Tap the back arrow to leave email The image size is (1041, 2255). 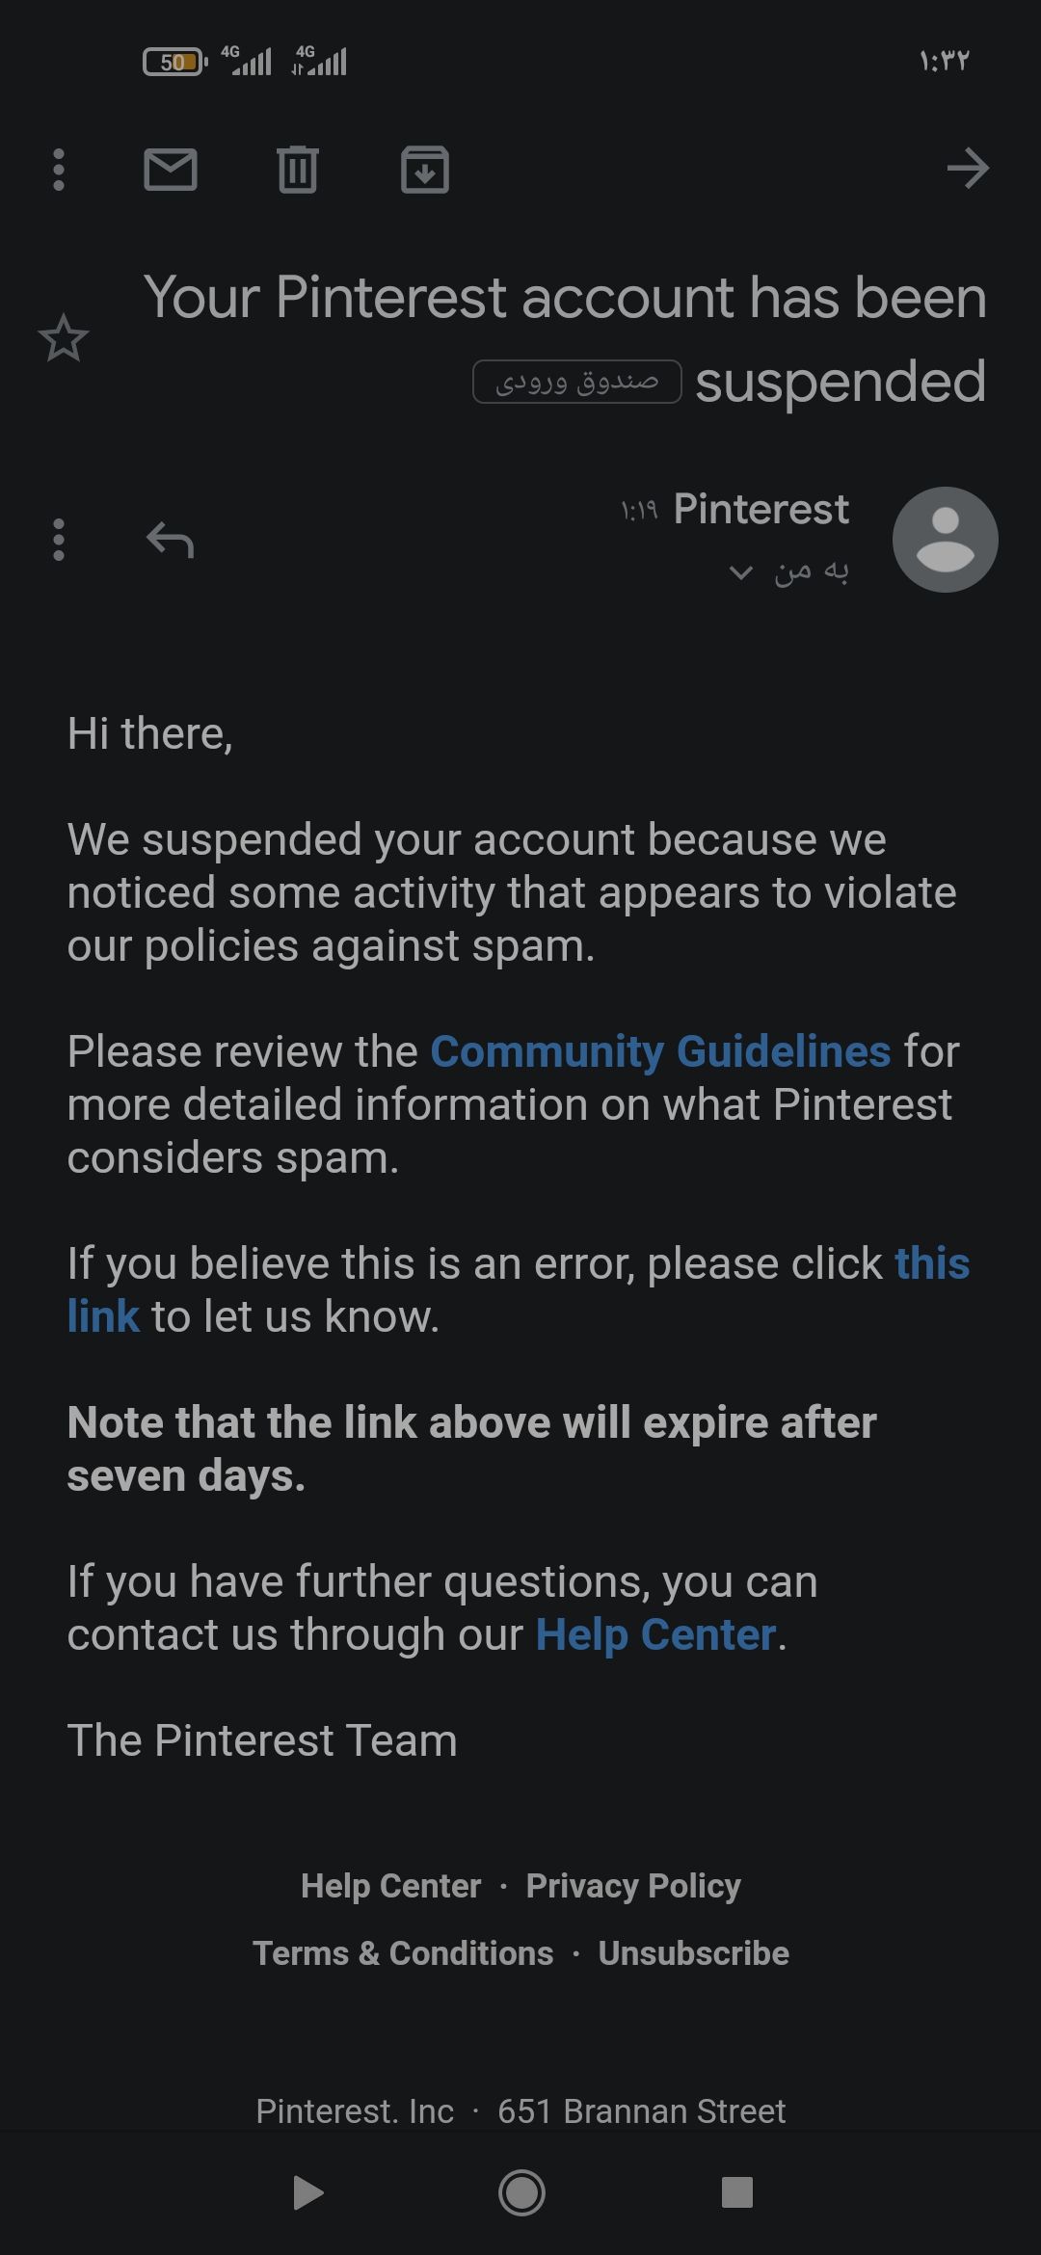pyautogui.click(x=968, y=169)
